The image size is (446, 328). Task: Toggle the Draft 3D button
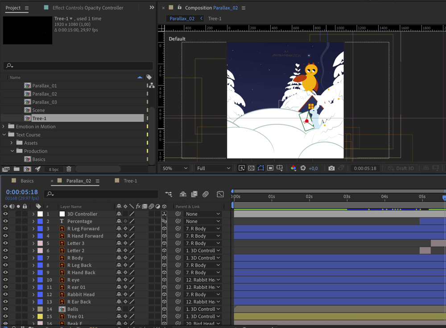point(401,168)
